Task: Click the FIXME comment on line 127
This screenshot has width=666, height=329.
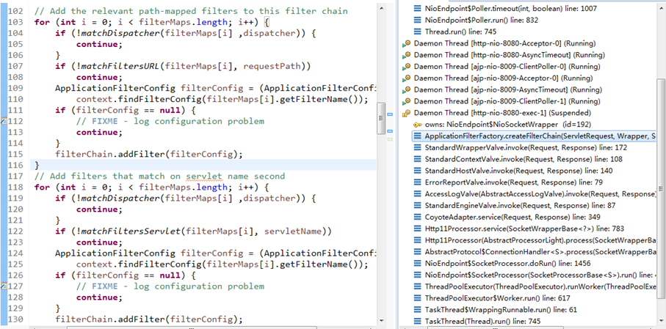Action: click(170, 287)
